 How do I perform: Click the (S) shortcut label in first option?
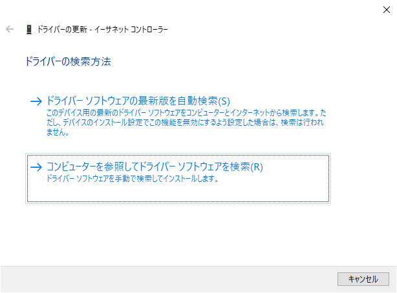pos(224,101)
